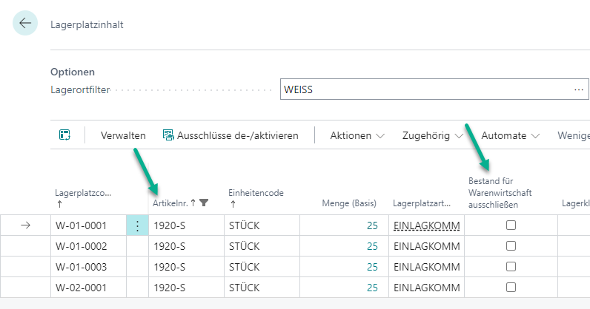590x309 pixels.
Task: Open the quantity 25 link for W-01-0002
Action: coord(372,246)
